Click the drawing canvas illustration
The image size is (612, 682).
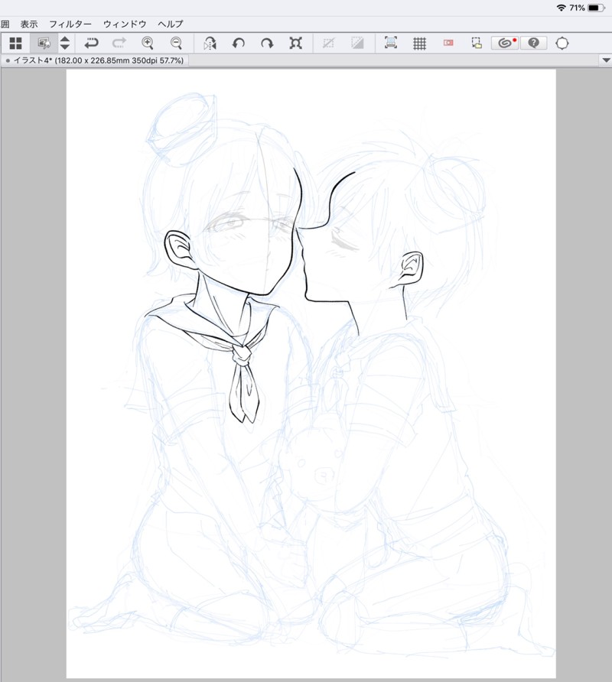pyautogui.click(x=311, y=373)
